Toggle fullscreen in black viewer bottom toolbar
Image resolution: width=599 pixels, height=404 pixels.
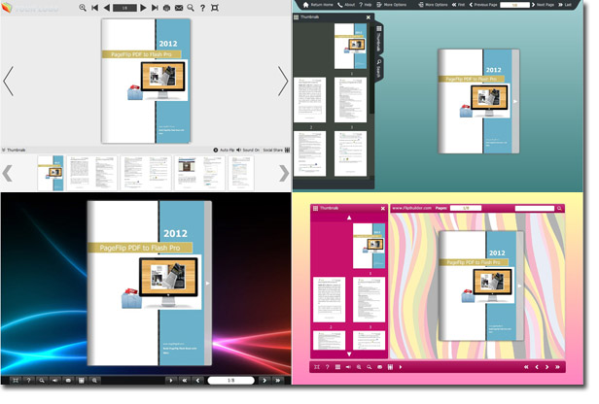click(x=16, y=380)
